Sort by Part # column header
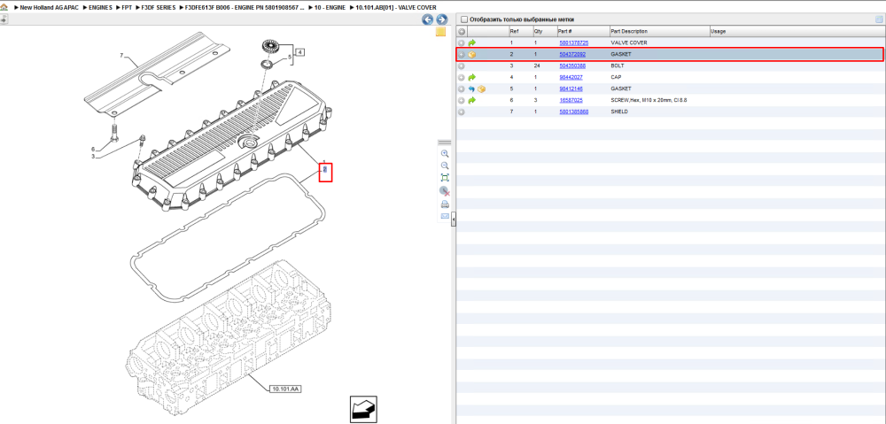This screenshot has height=424, width=886. [583, 32]
